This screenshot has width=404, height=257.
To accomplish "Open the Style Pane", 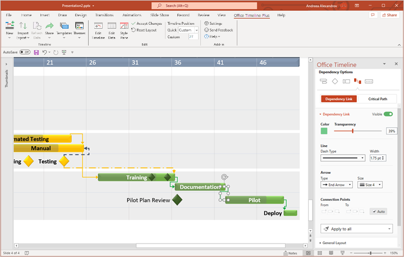I will coord(124,29).
